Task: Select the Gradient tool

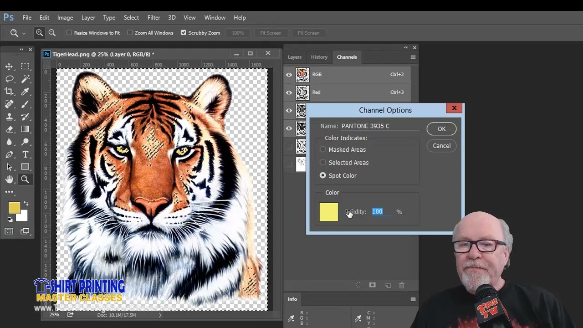Action: coord(25,129)
